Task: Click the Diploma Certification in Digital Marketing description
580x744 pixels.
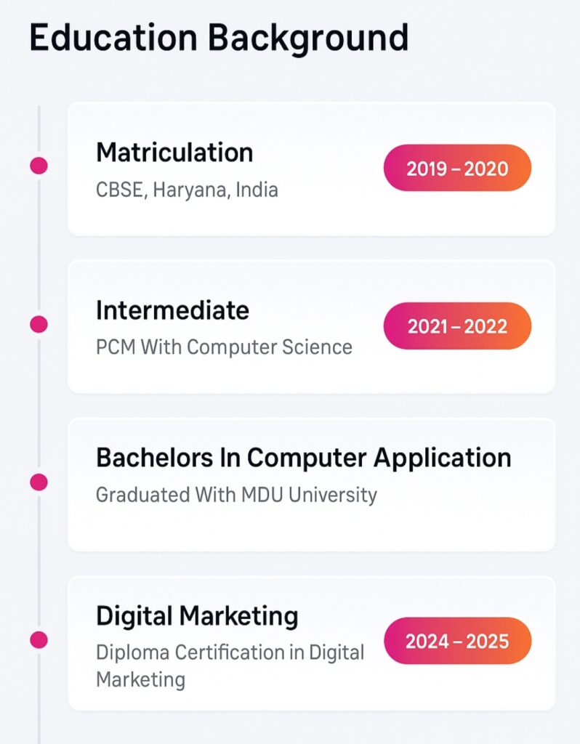Action: 230,666
